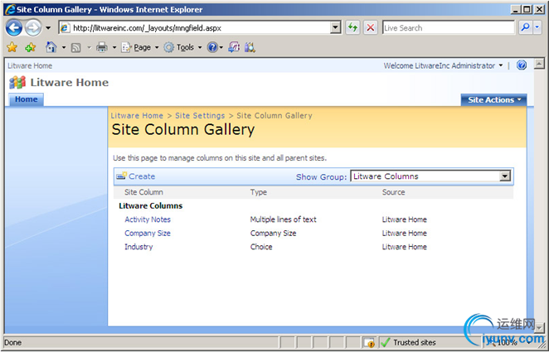Open the Site Actions menu
Viewport: 549px width, 352px height.
(x=493, y=99)
